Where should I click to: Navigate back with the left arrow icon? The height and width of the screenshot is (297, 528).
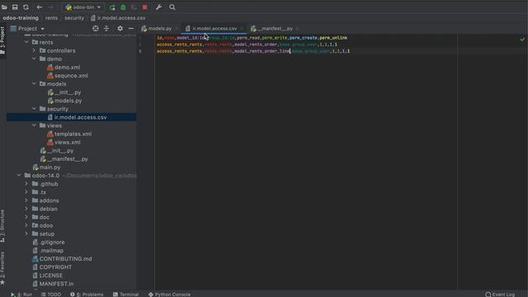click(40, 7)
